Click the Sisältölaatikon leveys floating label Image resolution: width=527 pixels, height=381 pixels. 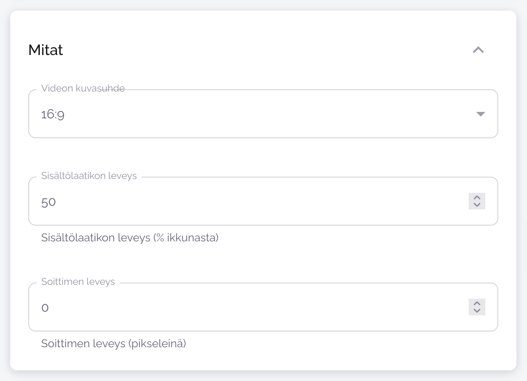89,176
